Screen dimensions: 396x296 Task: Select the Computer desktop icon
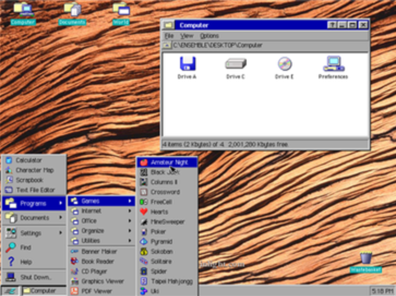pos(23,14)
